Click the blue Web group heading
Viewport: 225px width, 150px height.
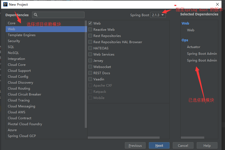185,23
